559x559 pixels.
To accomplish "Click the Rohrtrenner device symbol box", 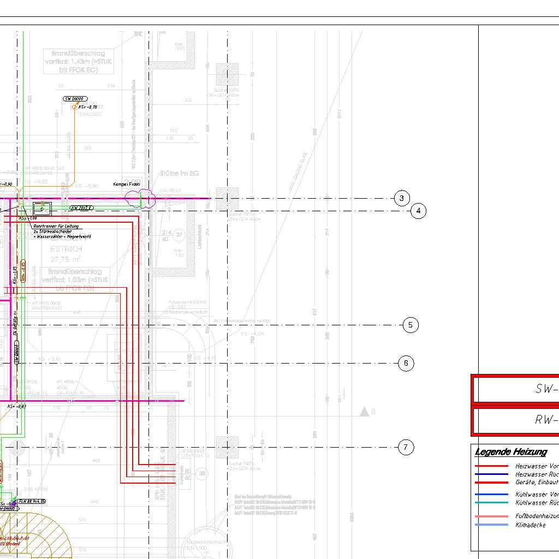I will [x=42, y=209].
